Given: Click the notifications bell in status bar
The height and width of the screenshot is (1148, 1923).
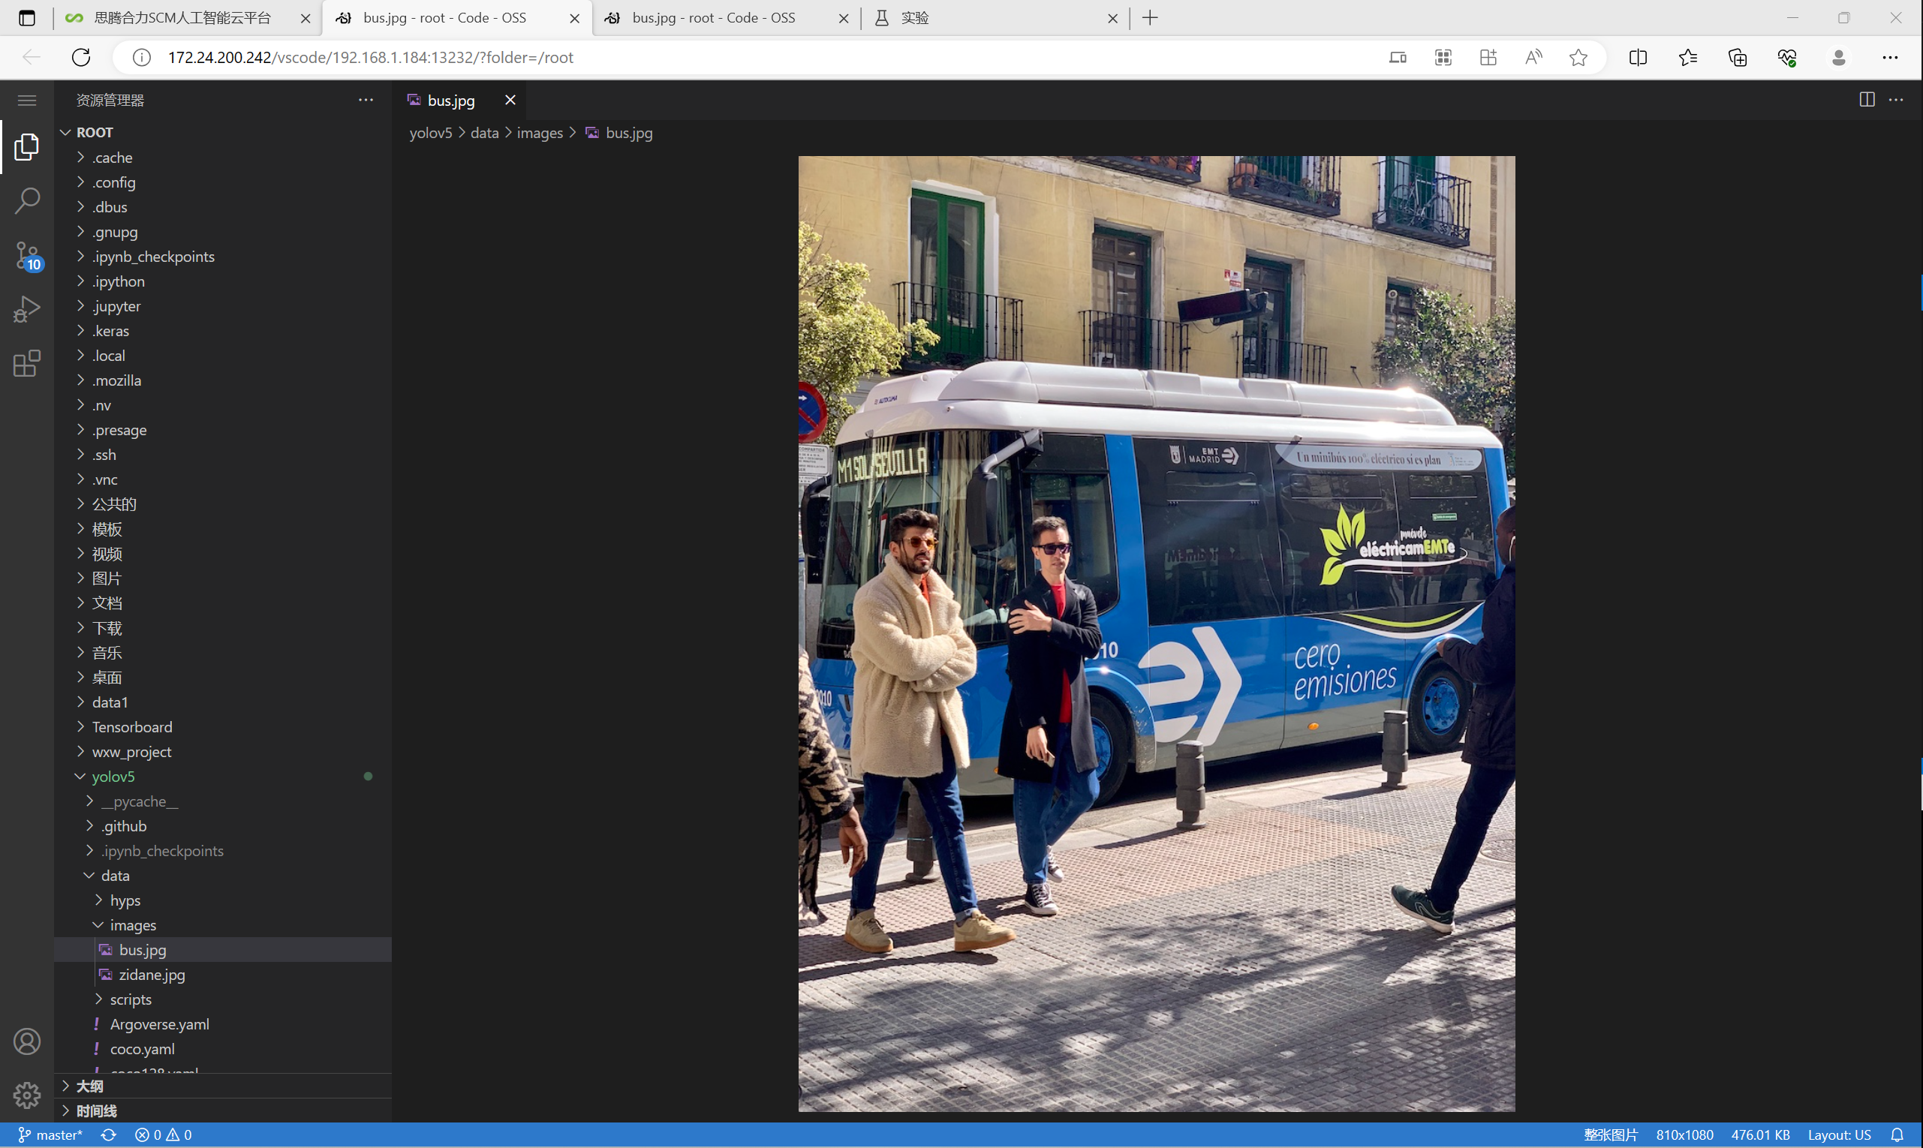Looking at the screenshot, I should 1897,1134.
